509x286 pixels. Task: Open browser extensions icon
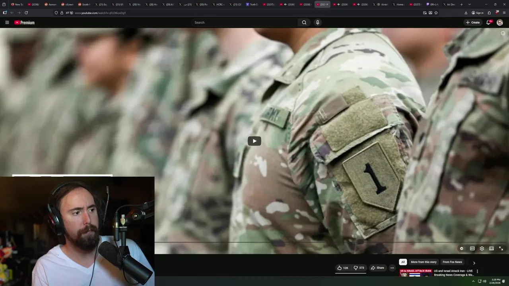click(x=489, y=13)
